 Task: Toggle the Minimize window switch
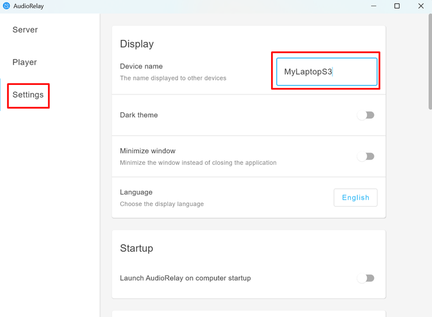(x=365, y=157)
